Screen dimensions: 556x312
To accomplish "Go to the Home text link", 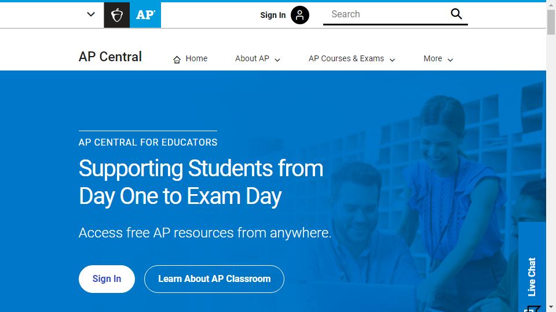I will (x=196, y=59).
